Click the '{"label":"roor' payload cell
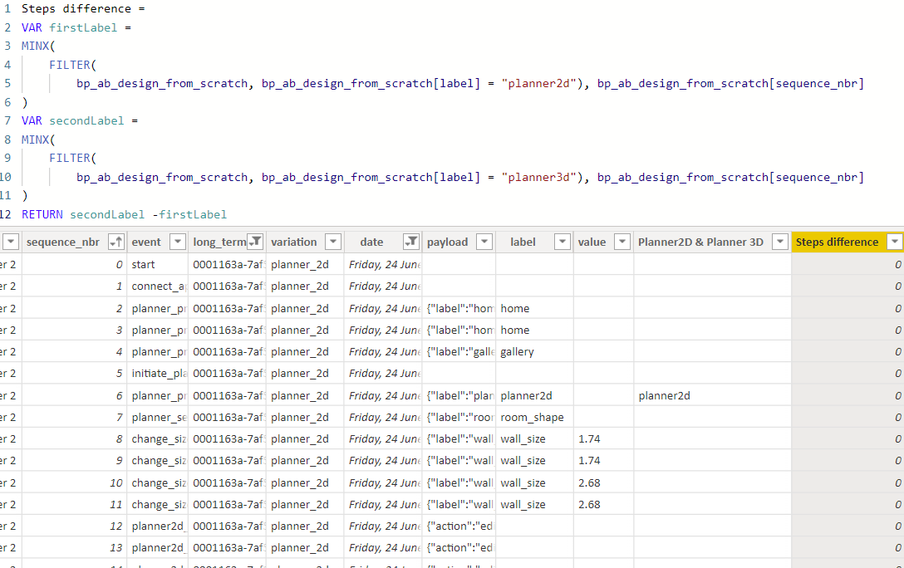 click(459, 417)
